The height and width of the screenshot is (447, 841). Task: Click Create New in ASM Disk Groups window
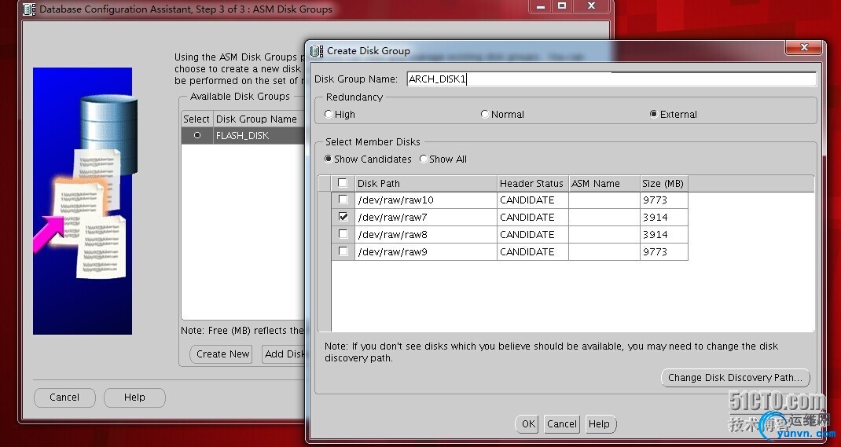[222, 354]
